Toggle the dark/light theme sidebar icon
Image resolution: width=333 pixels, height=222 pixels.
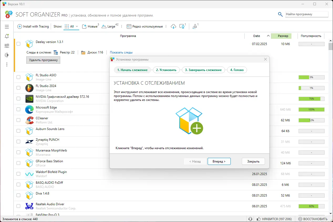pyautogui.click(x=7, y=55)
